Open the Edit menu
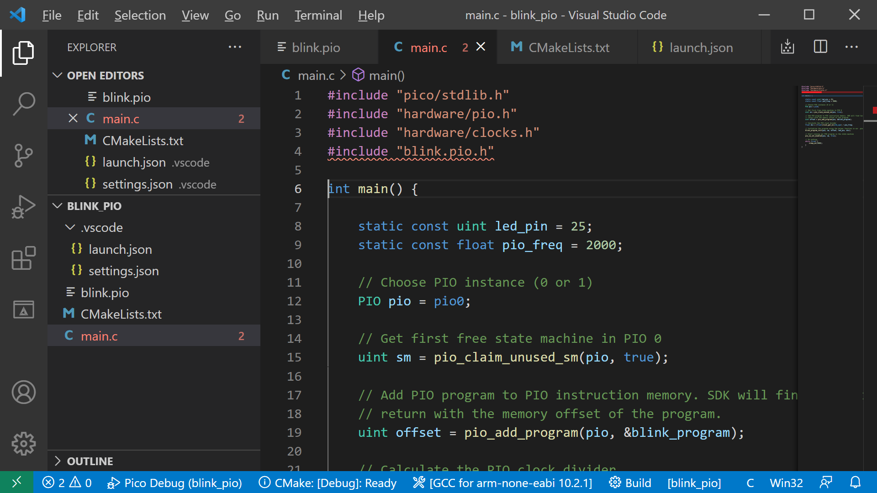This screenshot has height=493, width=877. tap(88, 15)
